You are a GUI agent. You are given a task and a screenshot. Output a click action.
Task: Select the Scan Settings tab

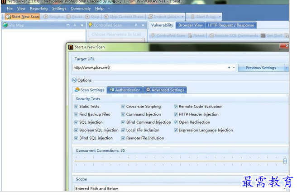click(89, 90)
